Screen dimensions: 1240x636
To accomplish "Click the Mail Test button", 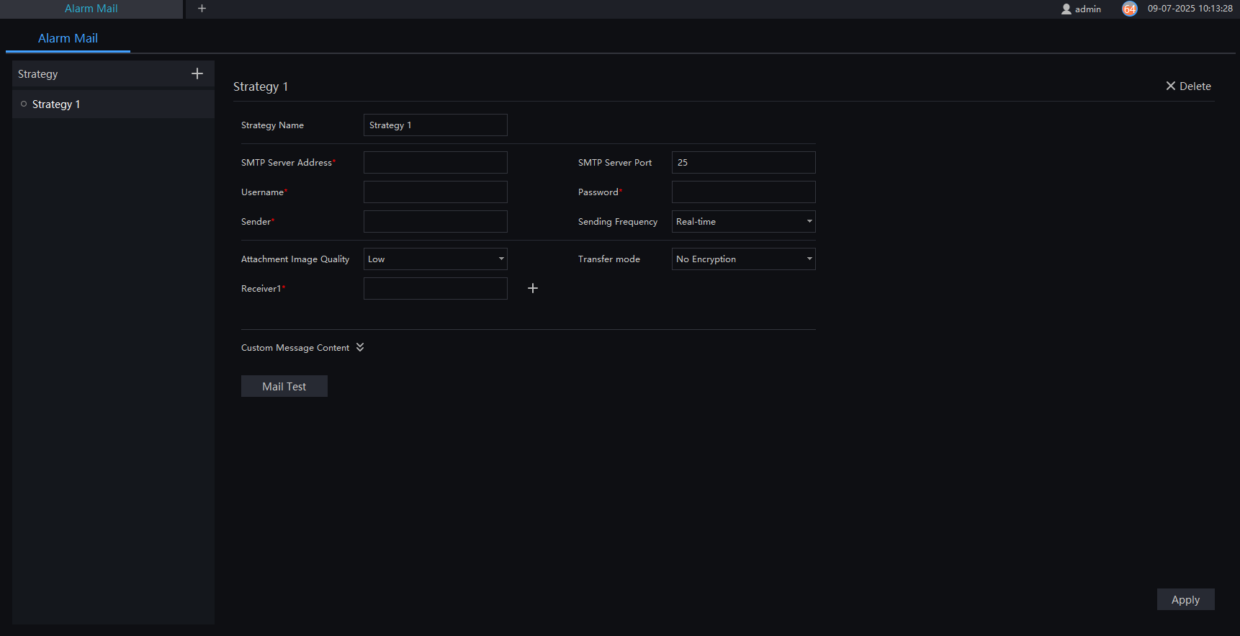I will click(x=284, y=386).
